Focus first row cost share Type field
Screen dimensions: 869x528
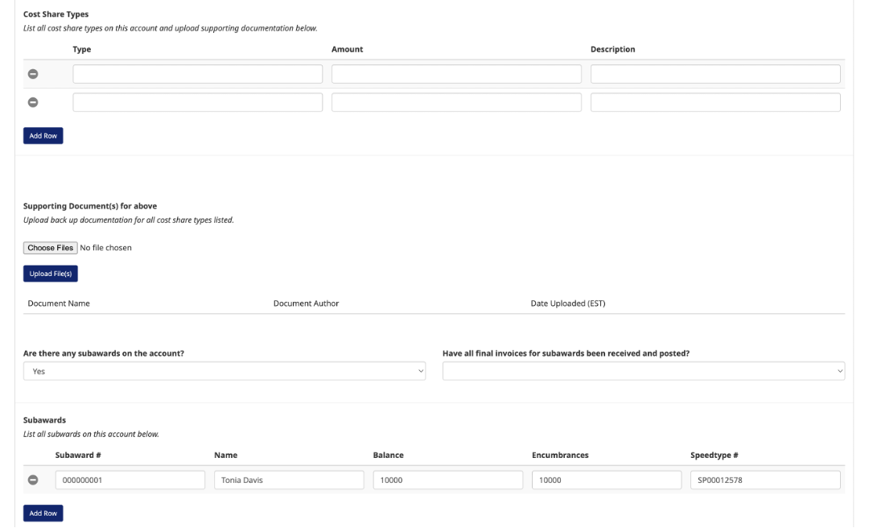tap(197, 74)
